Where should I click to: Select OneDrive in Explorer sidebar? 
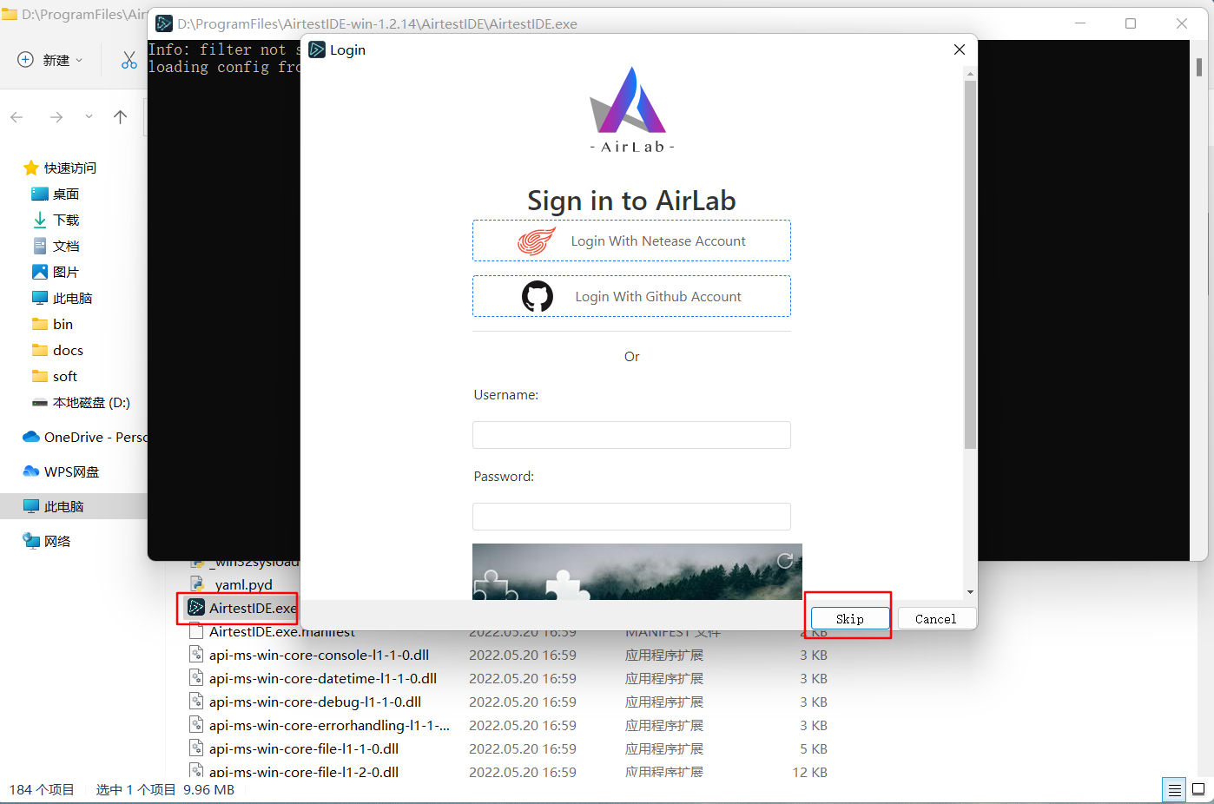click(x=85, y=437)
